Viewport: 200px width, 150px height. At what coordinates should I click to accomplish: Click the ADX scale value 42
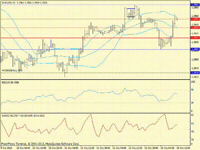tap(192, 132)
